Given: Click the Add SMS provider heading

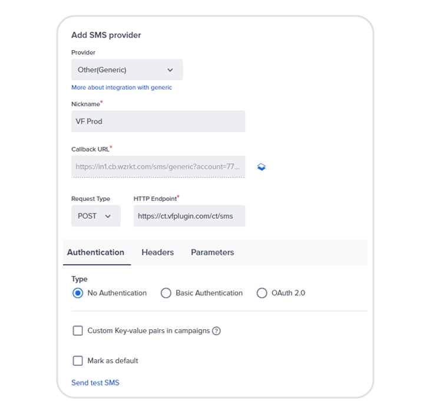Looking at the screenshot, I should [106, 35].
